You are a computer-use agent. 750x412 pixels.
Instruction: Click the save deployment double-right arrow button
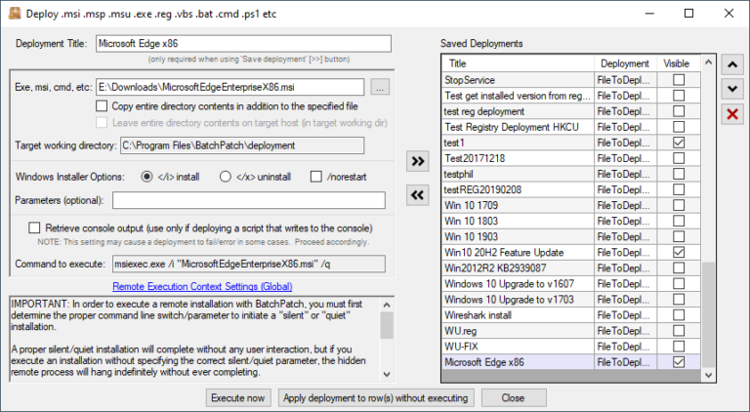point(417,160)
